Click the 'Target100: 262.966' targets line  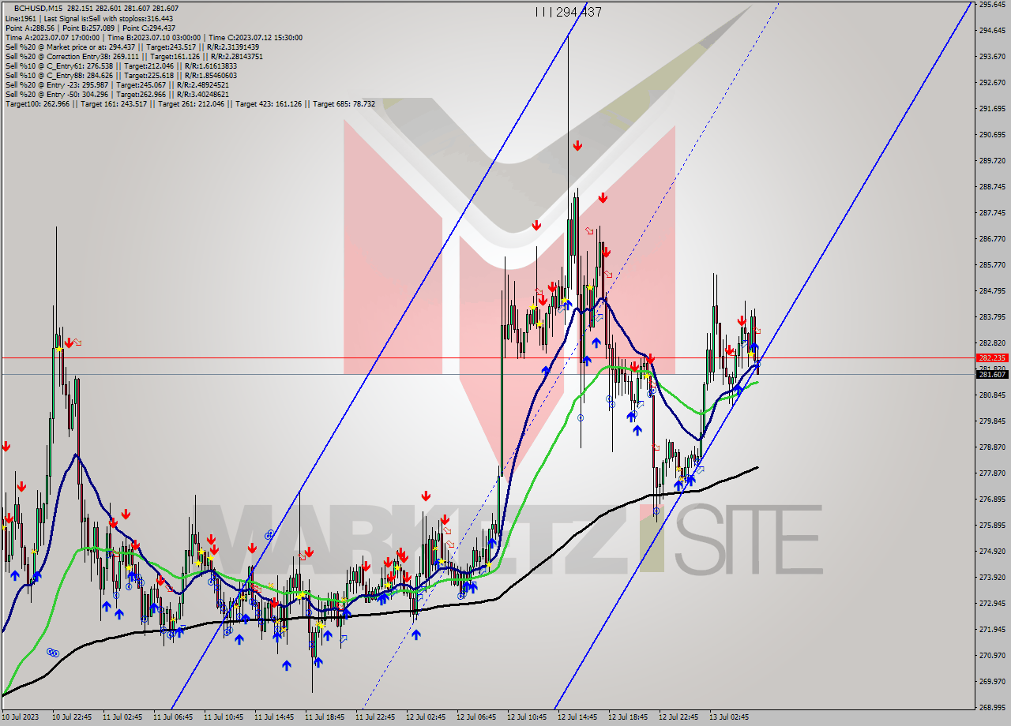click(190, 103)
